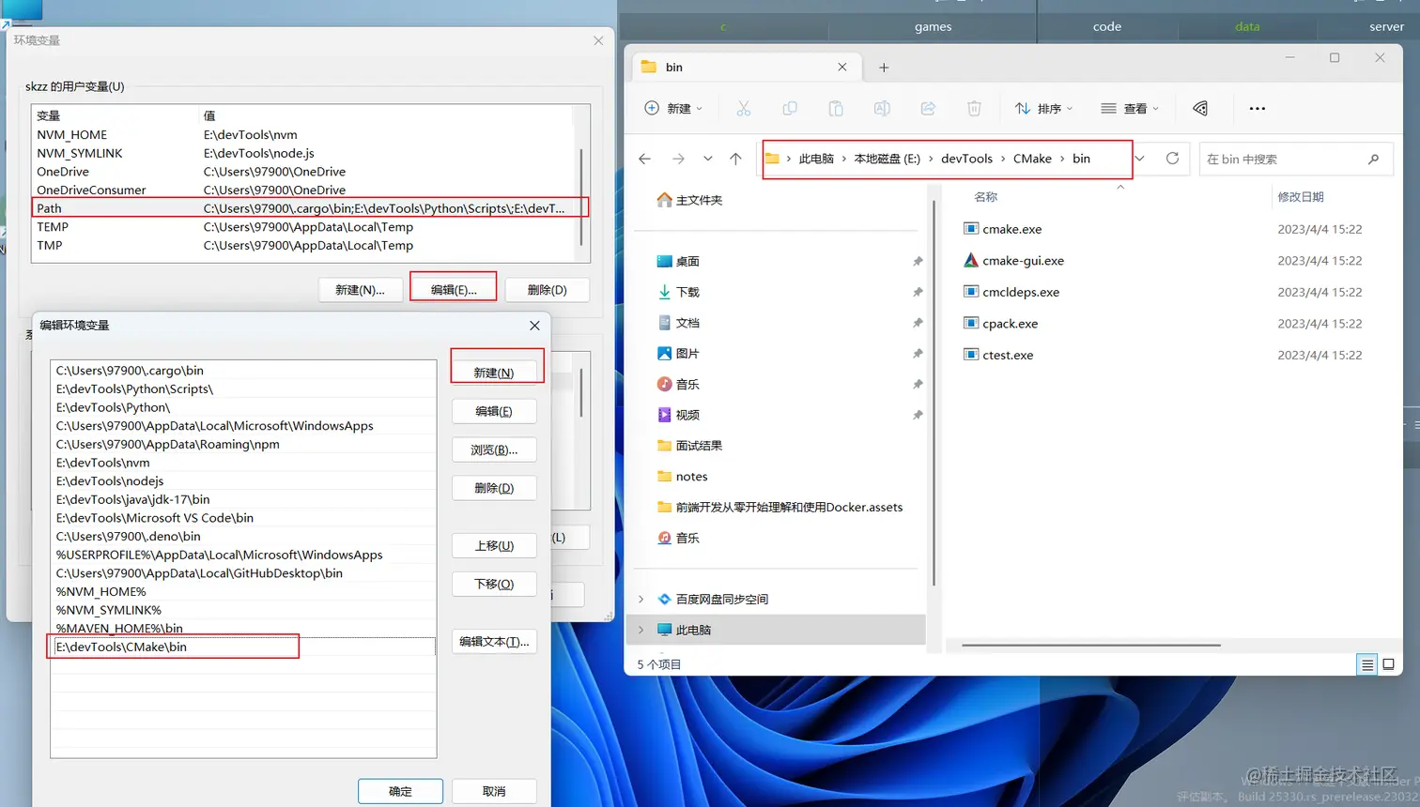This screenshot has height=807, width=1420.
Task: Click the 编辑文本(T)... button
Action: click(x=494, y=642)
